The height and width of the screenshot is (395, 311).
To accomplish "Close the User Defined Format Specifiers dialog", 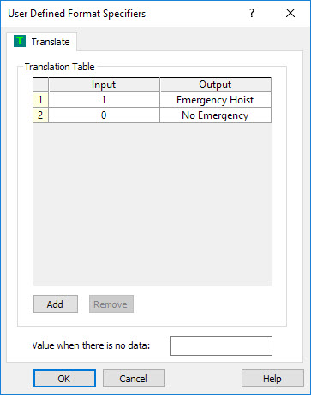I will pyautogui.click(x=290, y=13).
